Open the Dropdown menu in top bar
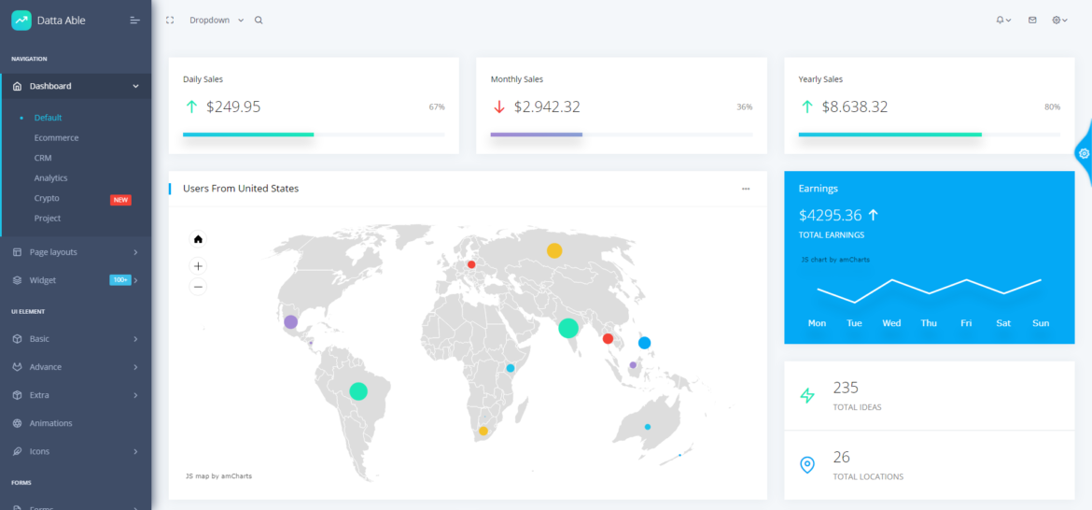This screenshot has width=1092, height=510. click(x=217, y=21)
